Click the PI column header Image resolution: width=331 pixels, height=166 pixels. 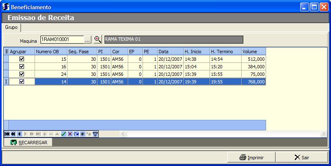104,52
